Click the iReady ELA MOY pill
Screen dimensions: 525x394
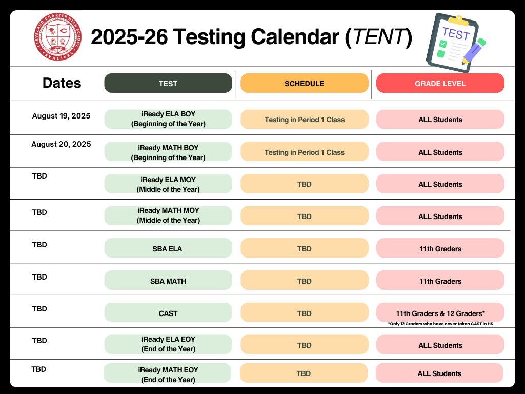(x=168, y=184)
